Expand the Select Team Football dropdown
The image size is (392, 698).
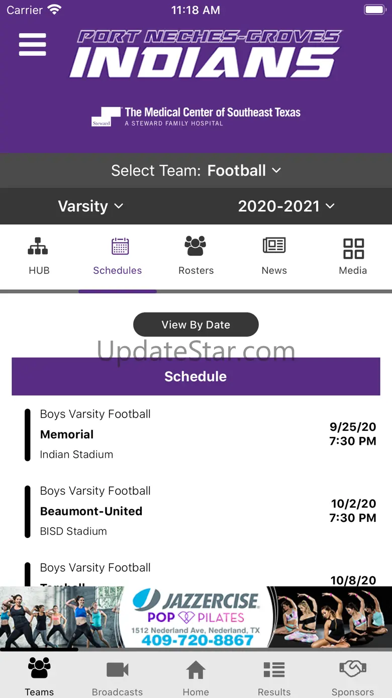195,171
